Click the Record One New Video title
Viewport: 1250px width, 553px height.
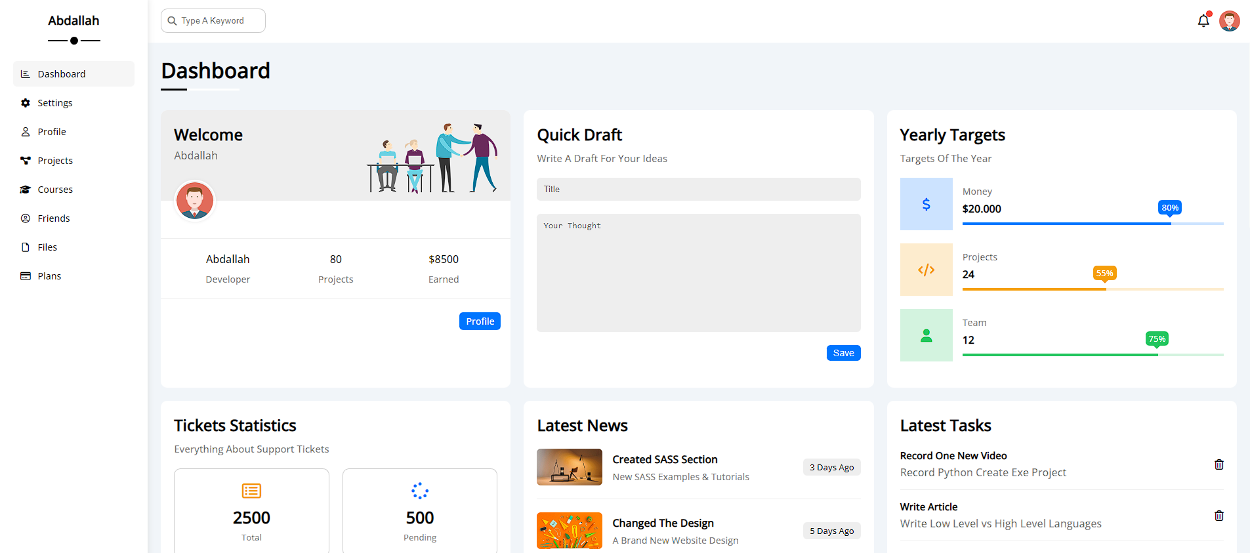click(x=953, y=456)
